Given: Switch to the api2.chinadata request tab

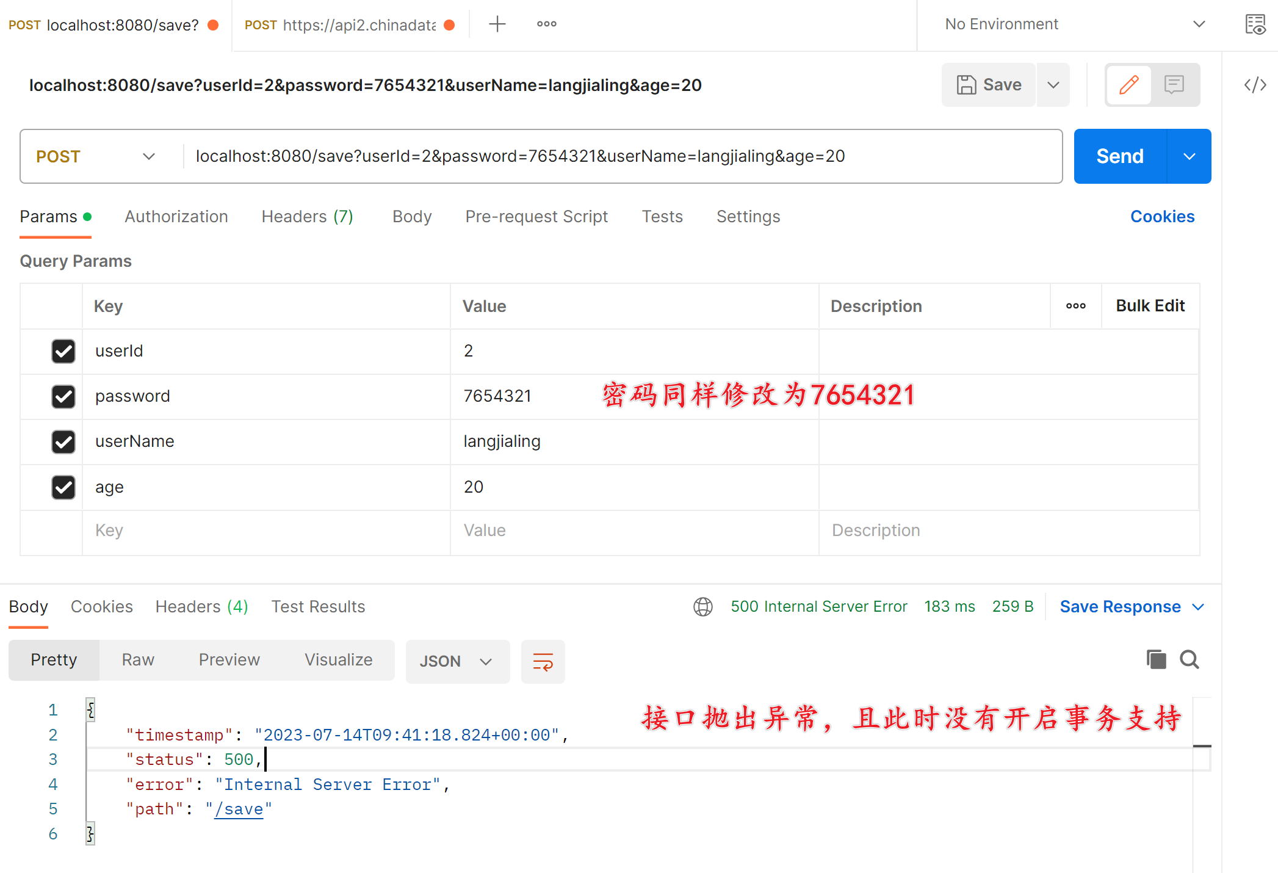Looking at the screenshot, I should point(349,25).
